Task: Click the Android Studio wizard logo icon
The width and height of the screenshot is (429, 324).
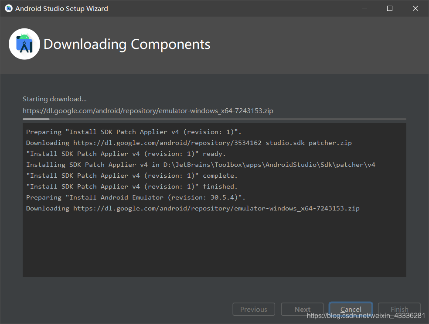Action: 24,44
